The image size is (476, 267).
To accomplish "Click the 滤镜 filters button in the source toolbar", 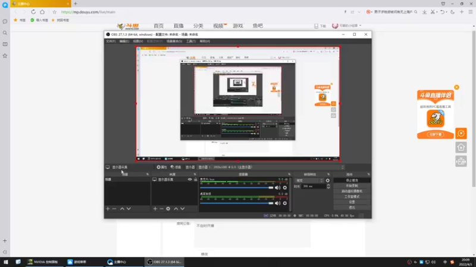I will [x=176, y=167].
